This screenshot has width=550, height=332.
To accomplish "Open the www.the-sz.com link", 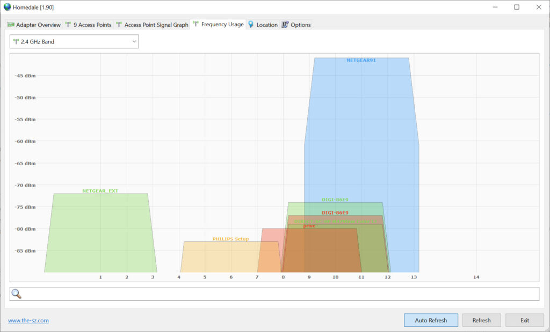I will coord(28,320).
